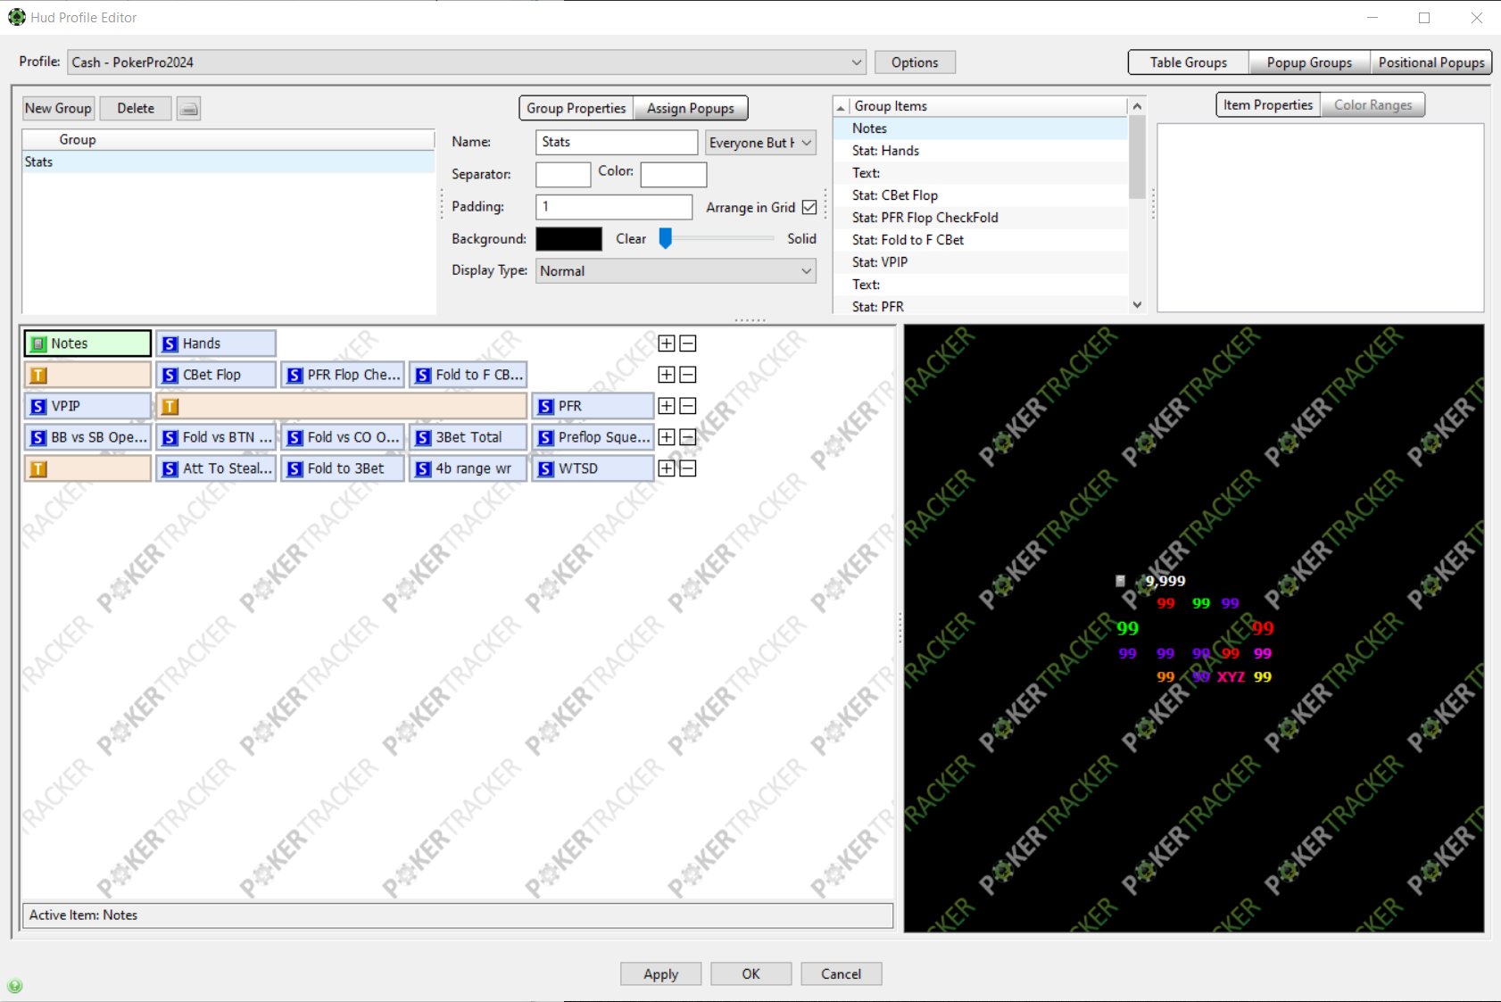Screen dimensions: 1501x1002
Task: Click the S icon on 3Bet Total
Action: point(423,437)
